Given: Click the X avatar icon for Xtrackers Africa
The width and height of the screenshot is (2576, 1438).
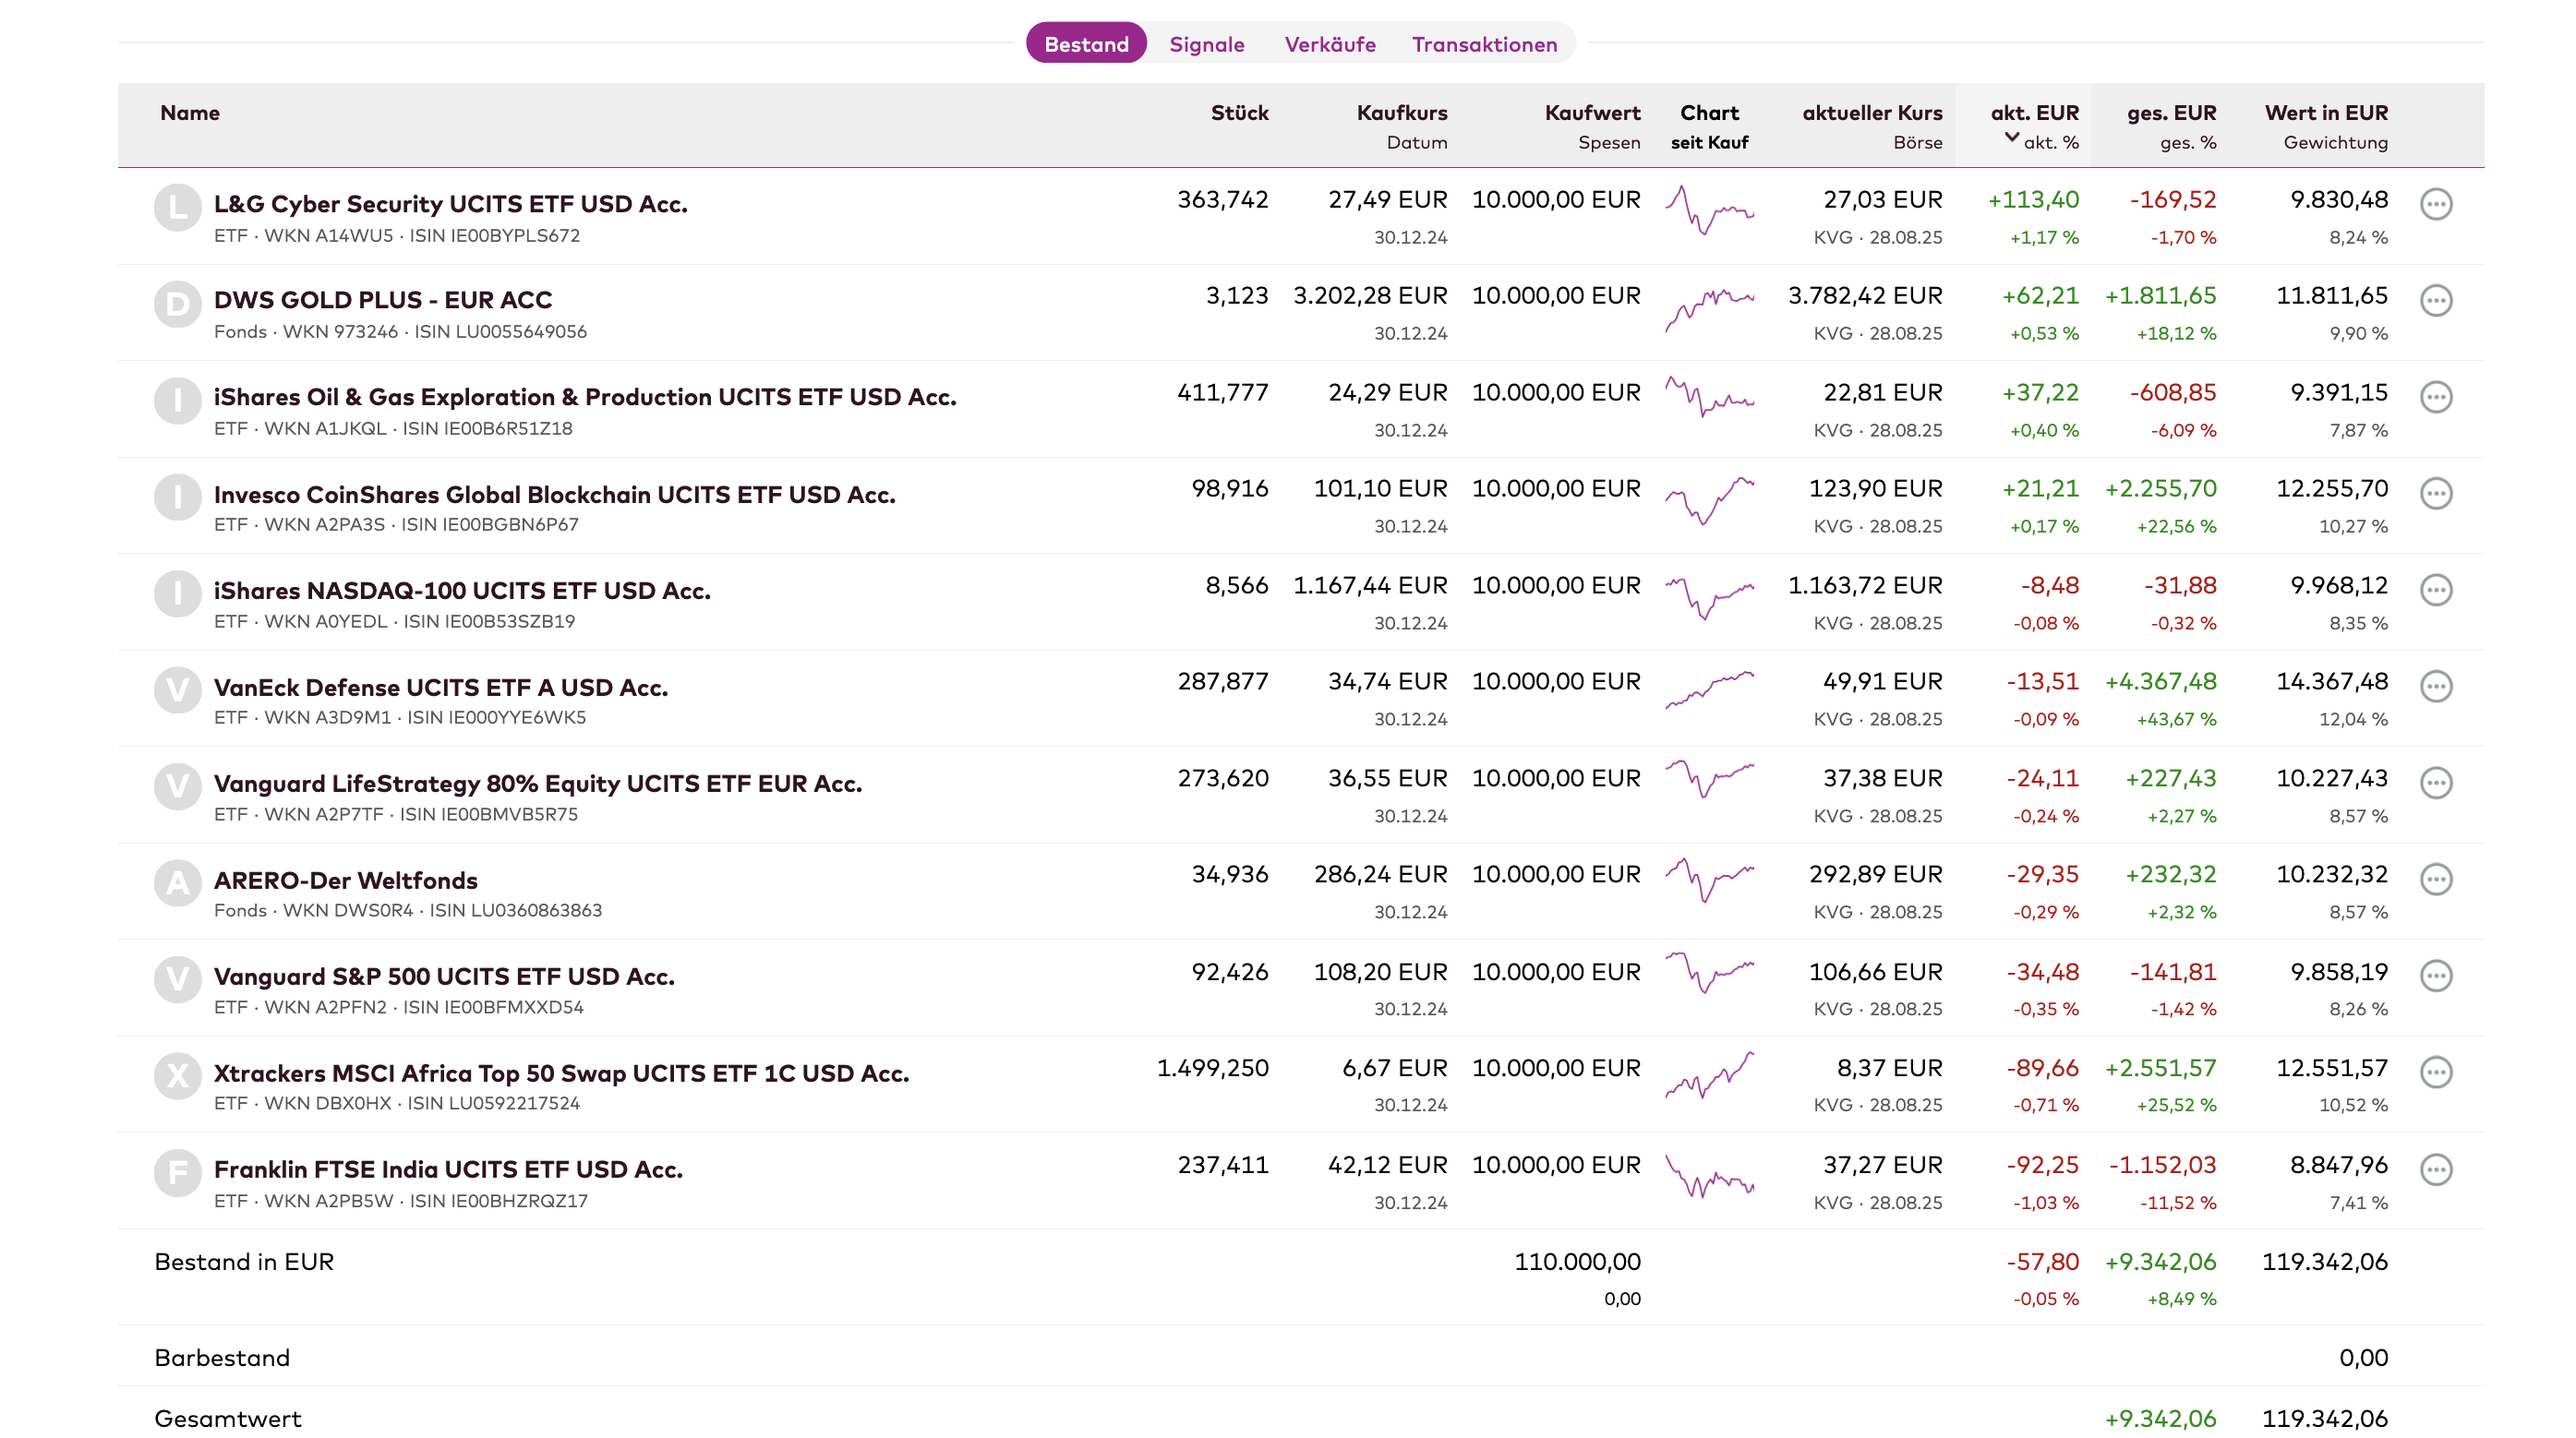Looking at the screenshot, I should coord(177,1076).
